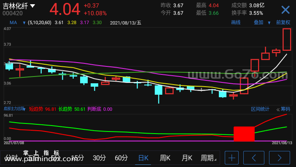
Task: Expand the 叠加 dropdown arrow
Action: [269, 23]
